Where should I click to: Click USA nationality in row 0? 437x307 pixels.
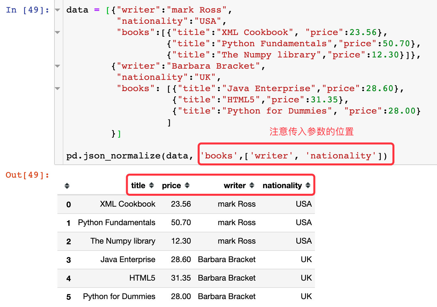pos(304,204)
